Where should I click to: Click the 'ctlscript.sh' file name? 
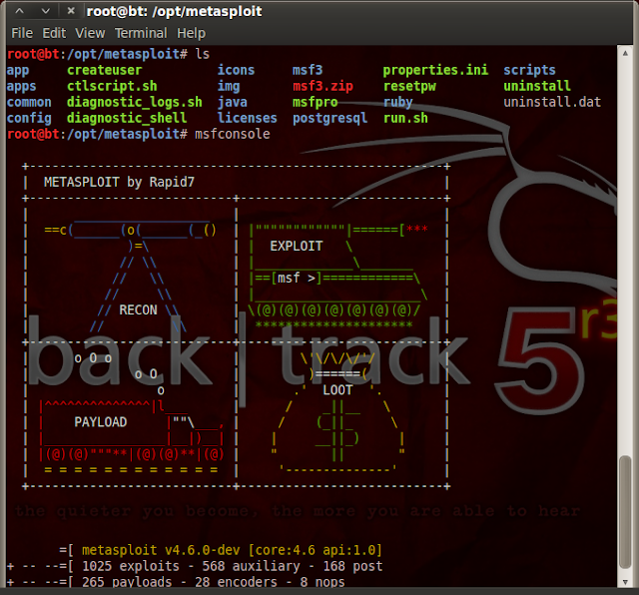click(112, 86)
